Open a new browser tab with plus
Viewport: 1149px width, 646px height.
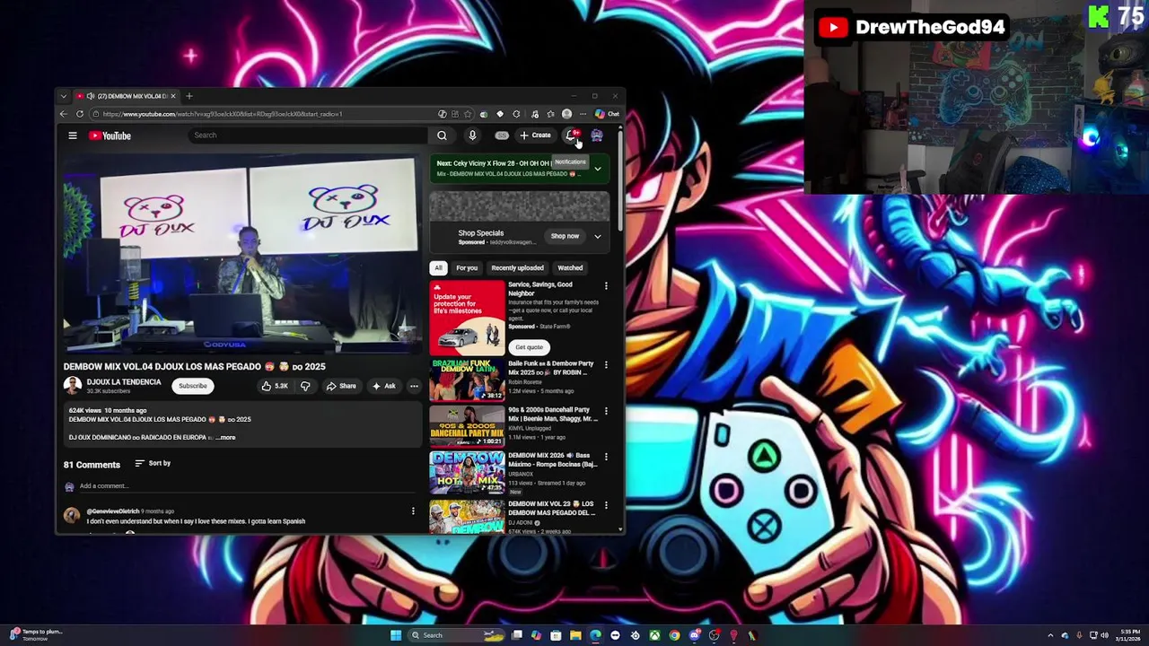point(189,96)
